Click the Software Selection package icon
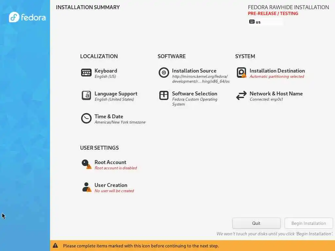335x251 pixels. (x=164, y=95)
